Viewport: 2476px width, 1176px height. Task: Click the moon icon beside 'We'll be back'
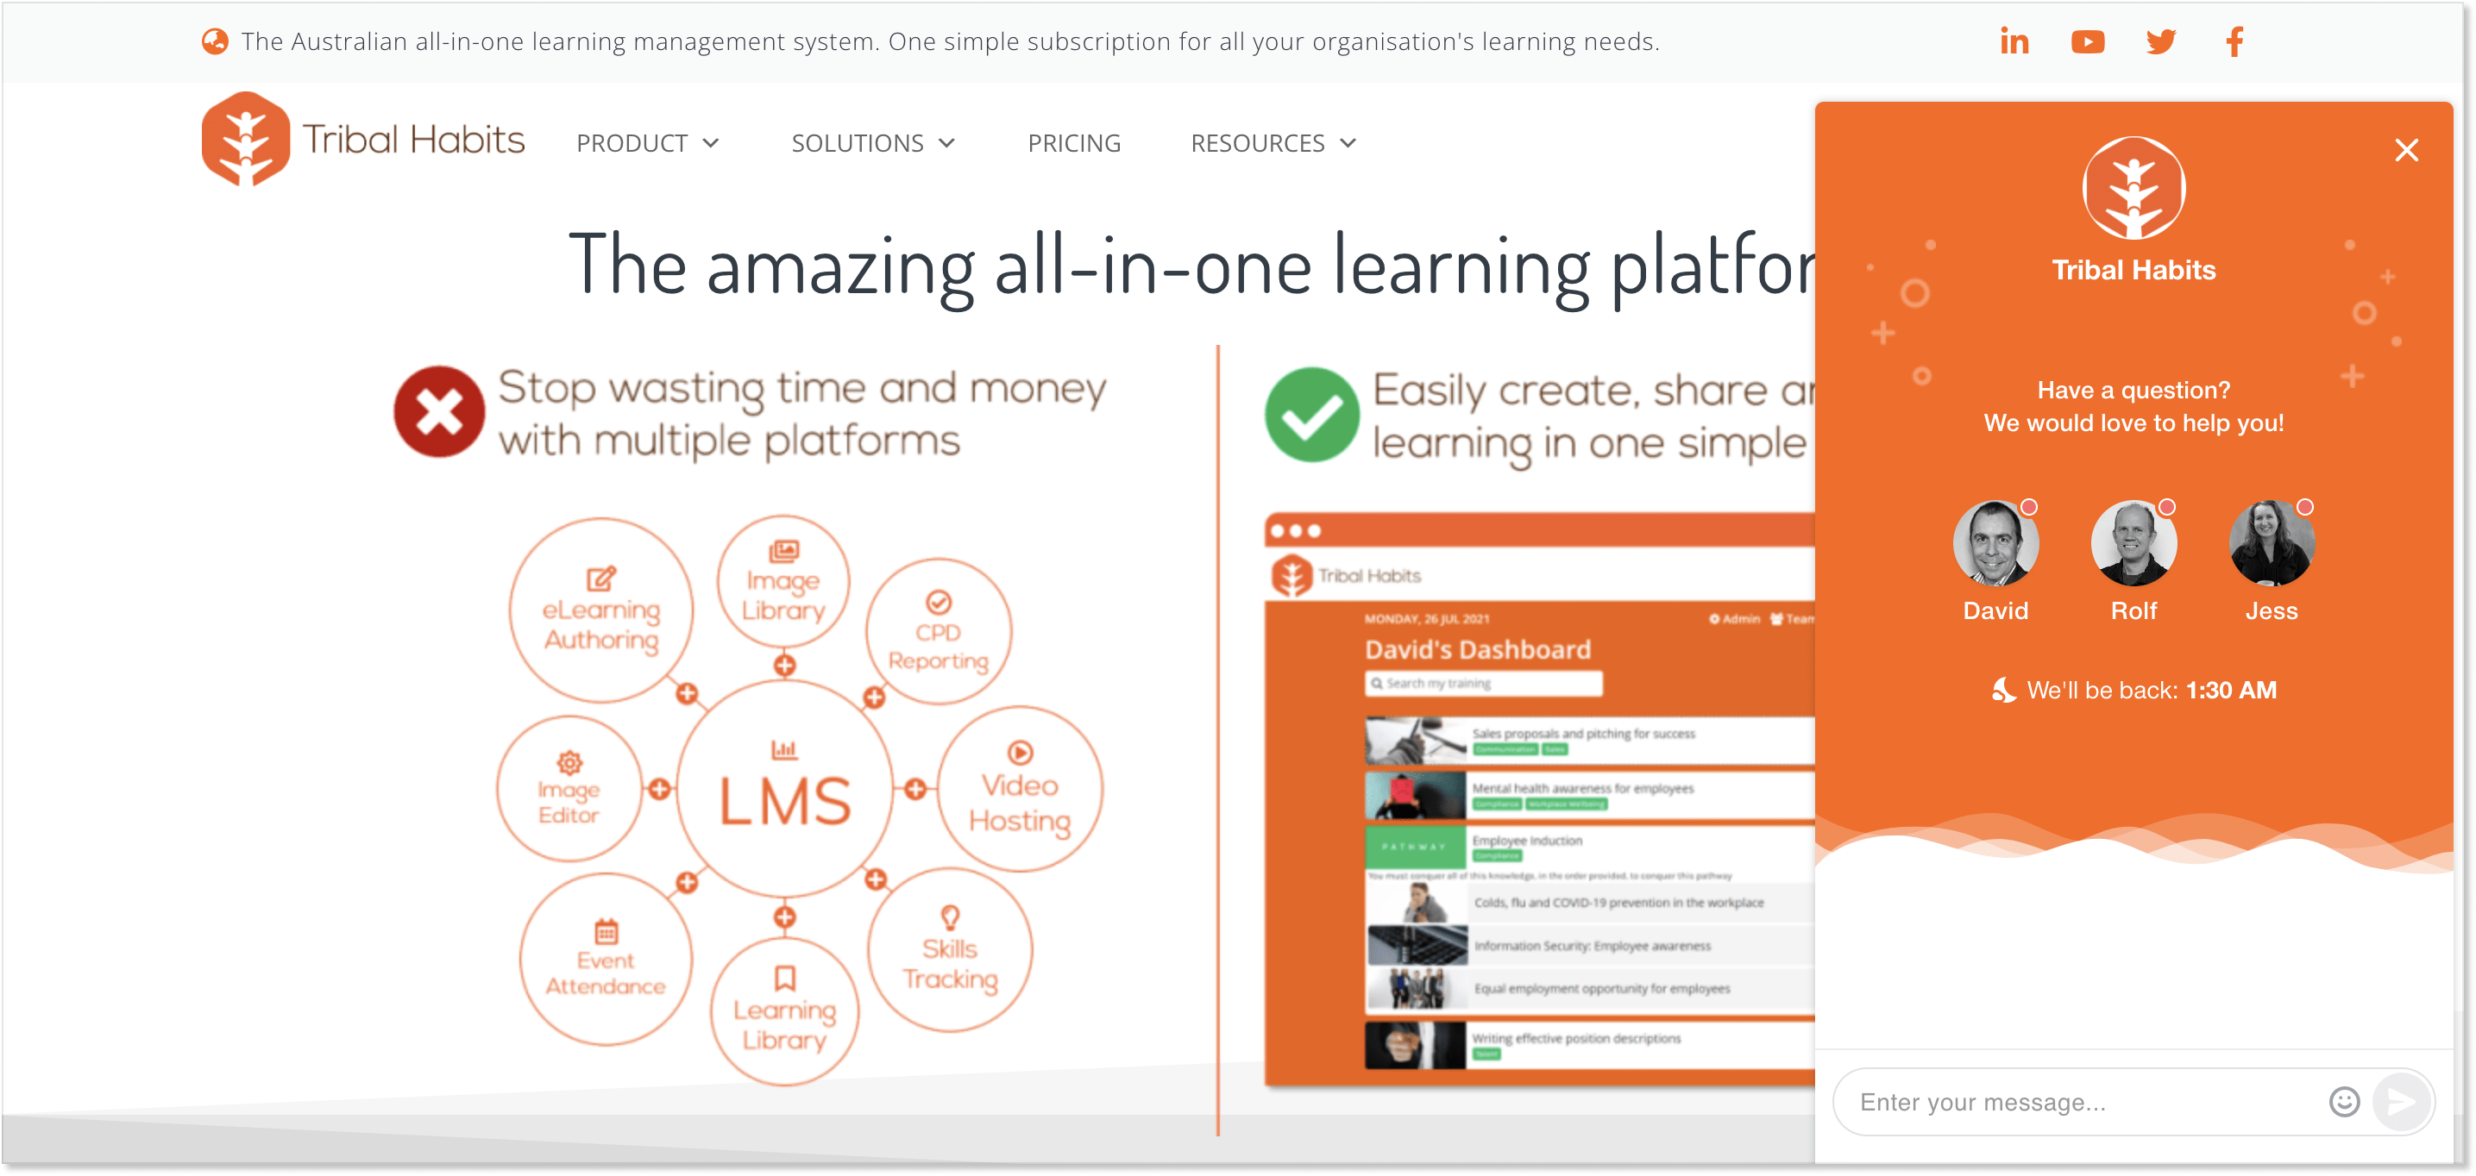click(2003, 690)
